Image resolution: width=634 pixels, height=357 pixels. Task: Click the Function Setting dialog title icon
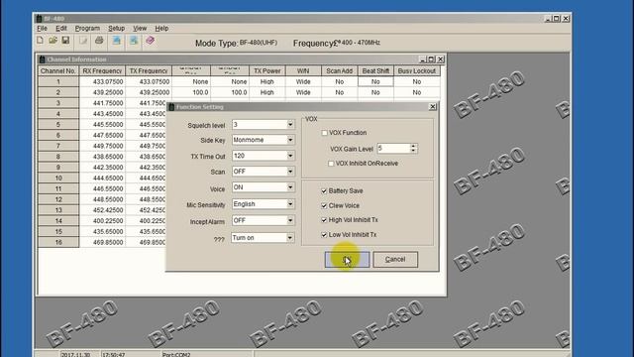pos(171,107)
